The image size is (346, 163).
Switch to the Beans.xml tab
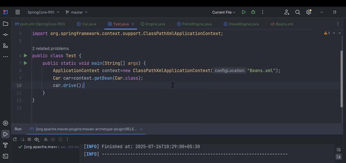pos(282,24)
